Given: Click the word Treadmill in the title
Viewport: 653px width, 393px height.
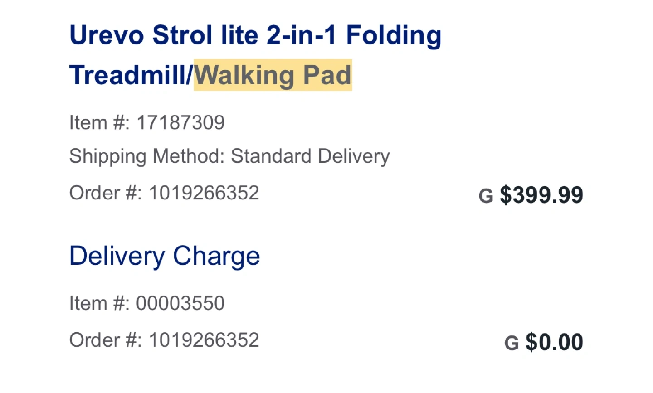Looking at the screenshot, I should click(x=128, y=75).
